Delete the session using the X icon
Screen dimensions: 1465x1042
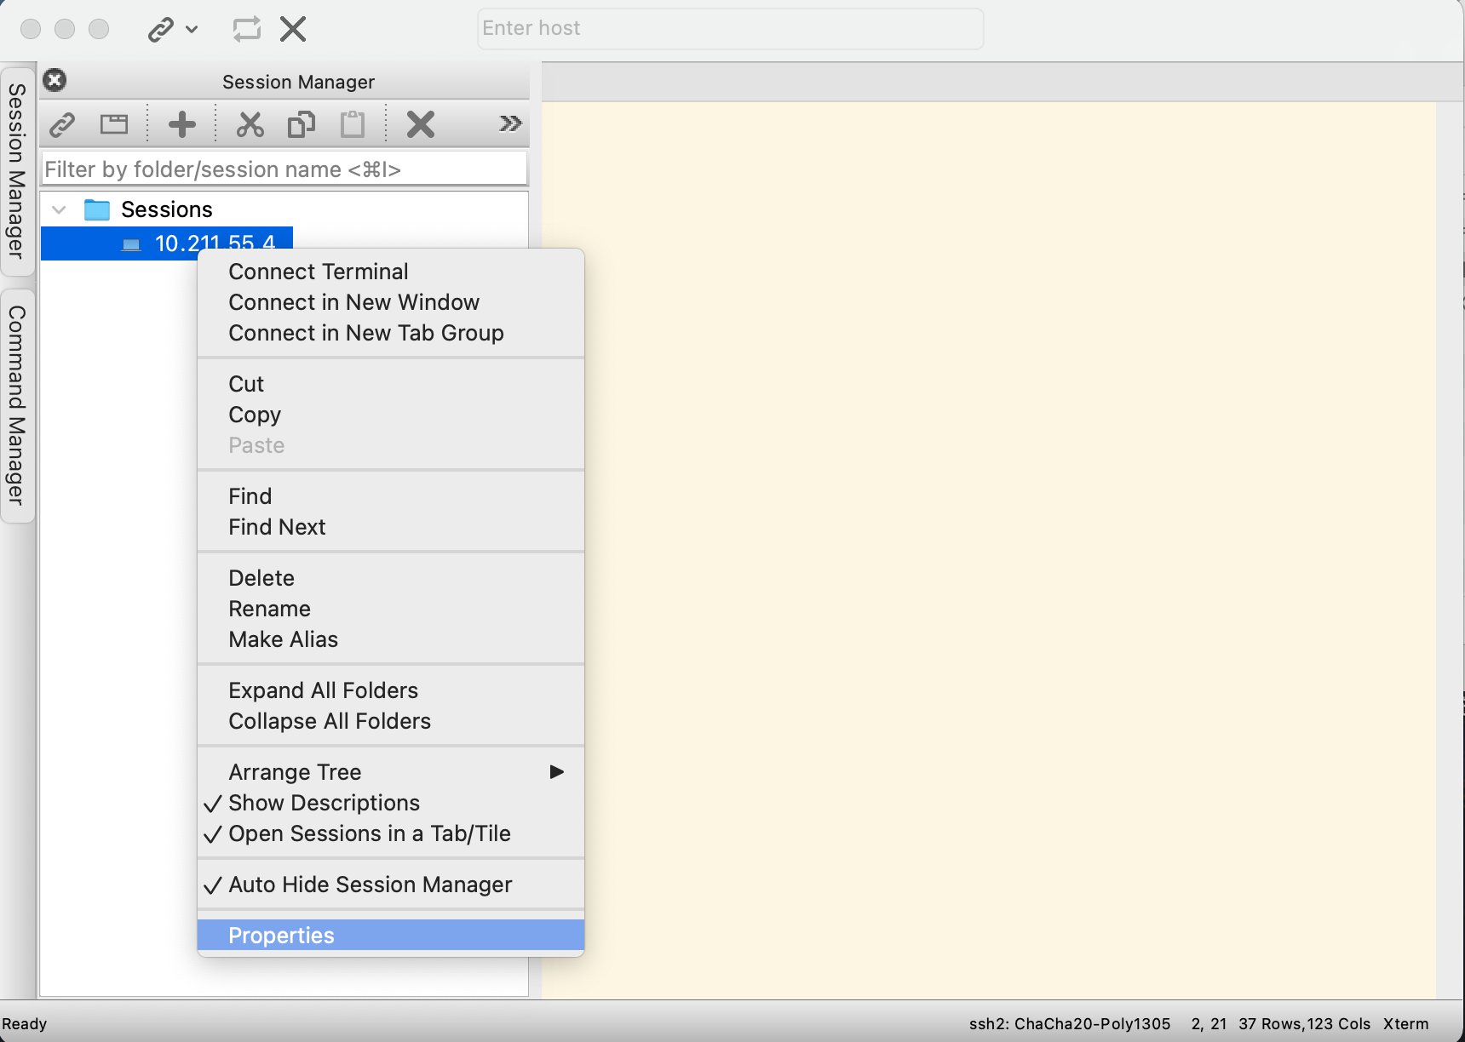tap(420, 124)
